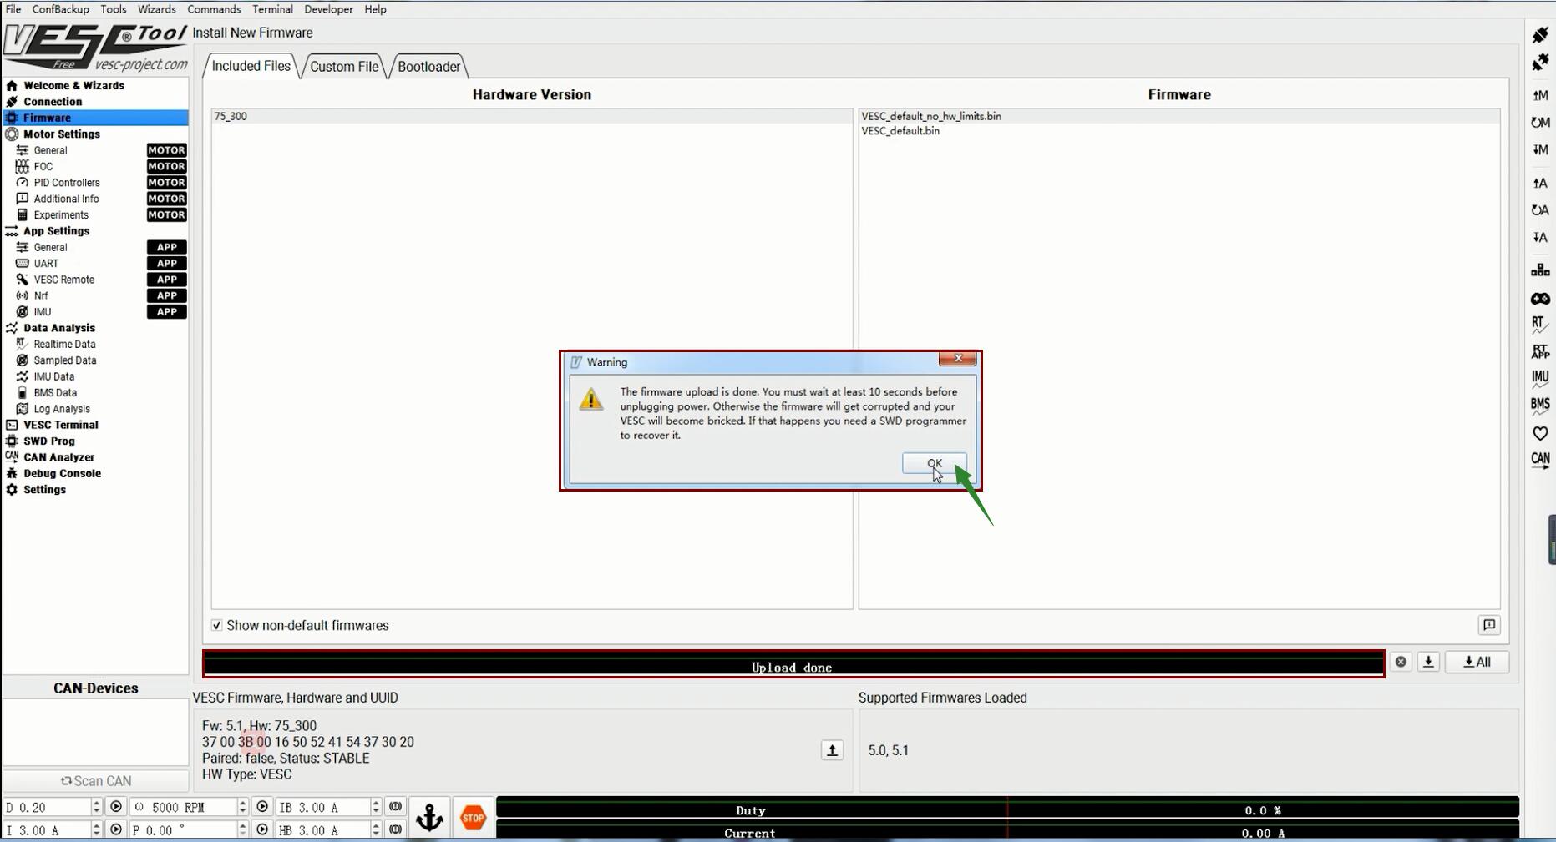Switch to the Custom File tab

coord(344,67)
